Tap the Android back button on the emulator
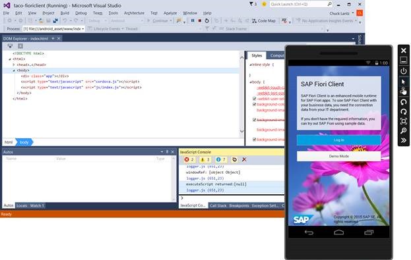This screenshot has height=260, width=411. (x=309, y=232)
